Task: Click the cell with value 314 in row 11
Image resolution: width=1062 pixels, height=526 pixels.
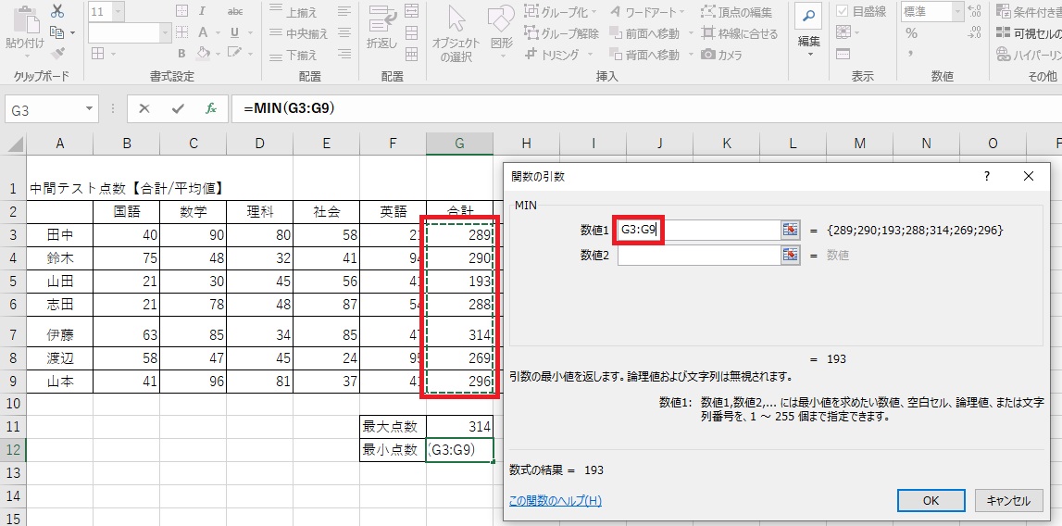Action: 460,426
